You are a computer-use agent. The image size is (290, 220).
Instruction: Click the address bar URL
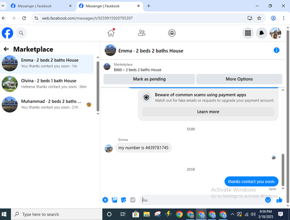[87, 18]
